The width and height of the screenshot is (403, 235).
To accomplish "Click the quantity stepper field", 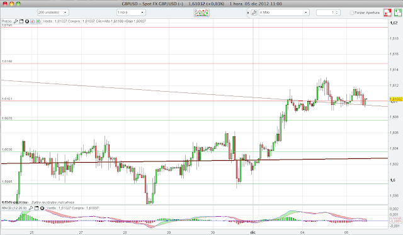I will click(x=328, y=13).
